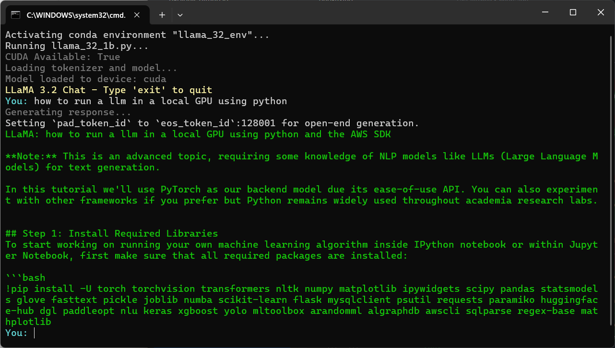Image resolution: width=615 pixels, height=348 pixels.
Task: Minimize the terminal window
Action: (545, 12)
